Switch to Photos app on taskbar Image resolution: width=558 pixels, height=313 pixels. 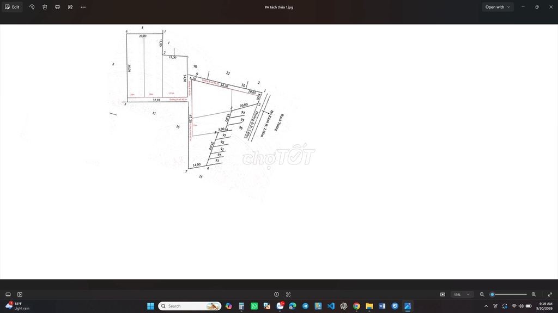408,306
